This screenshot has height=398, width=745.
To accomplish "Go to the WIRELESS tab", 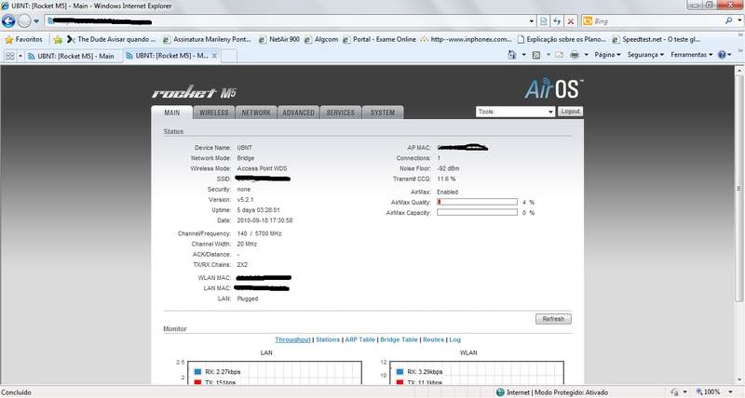I will tap(214, 113).
